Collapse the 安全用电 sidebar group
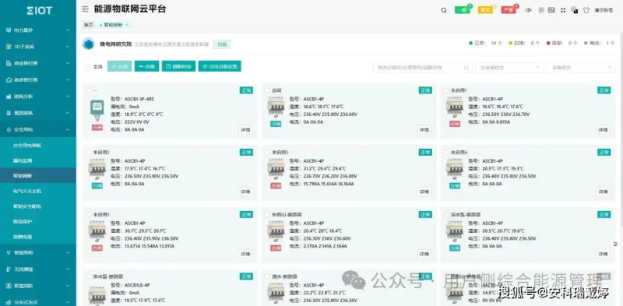 38,129
